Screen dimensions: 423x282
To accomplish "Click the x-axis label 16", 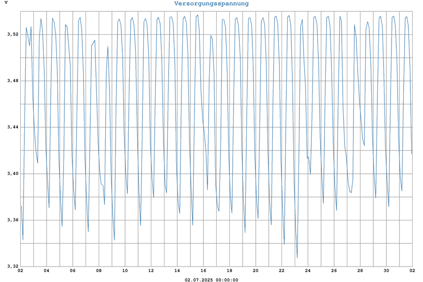I will tap(204, 271).
